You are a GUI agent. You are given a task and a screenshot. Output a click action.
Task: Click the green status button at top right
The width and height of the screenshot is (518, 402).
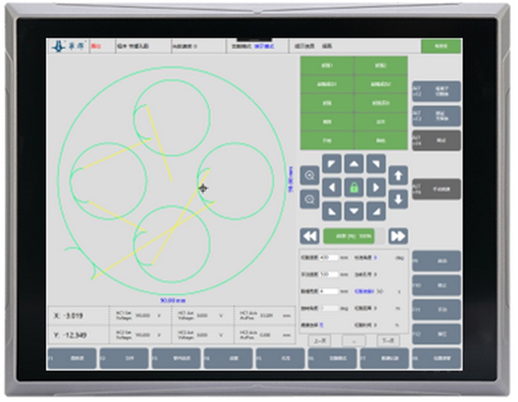pos(441,46)
